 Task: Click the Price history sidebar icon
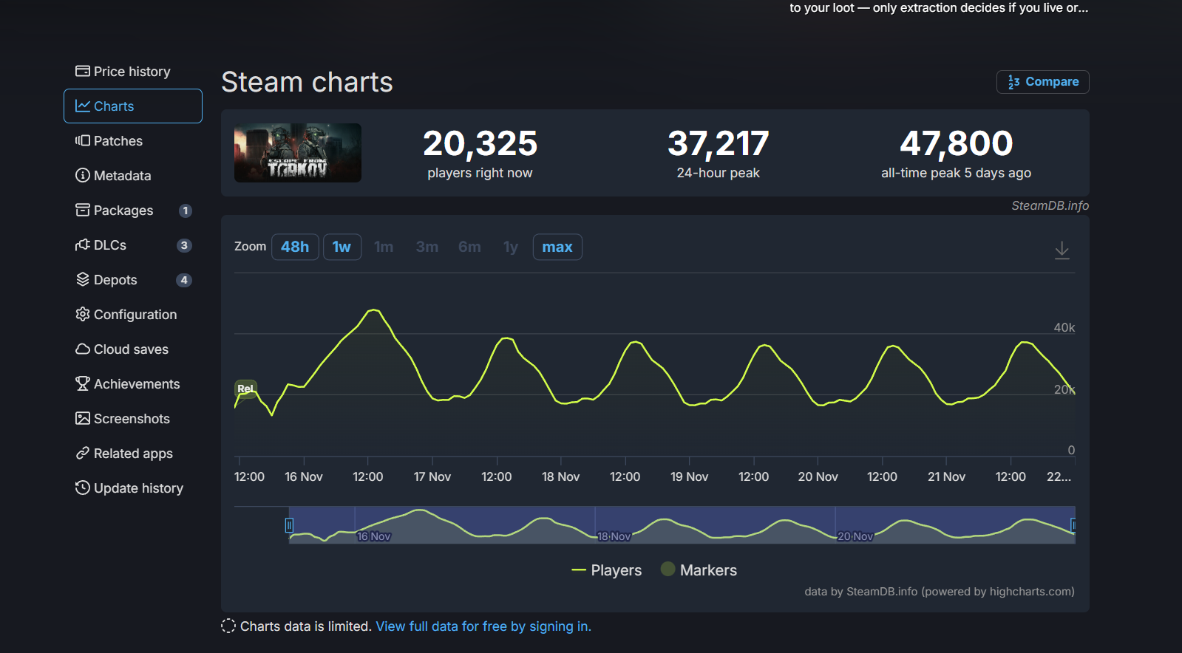[x=82, y=71]
